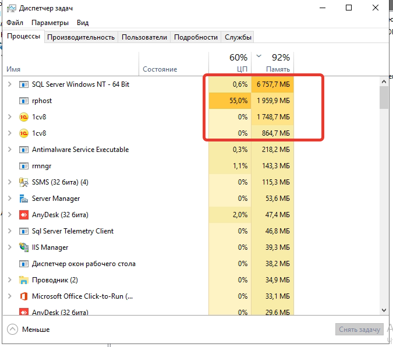Open the Параметры menu

(x=50, y=23)
